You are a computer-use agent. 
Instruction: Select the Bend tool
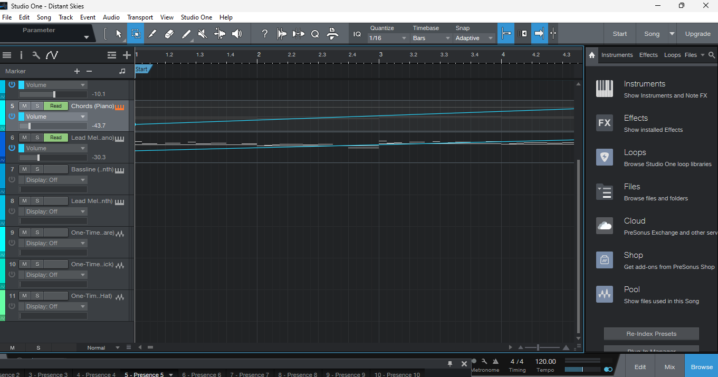click(x=219, y=34)
